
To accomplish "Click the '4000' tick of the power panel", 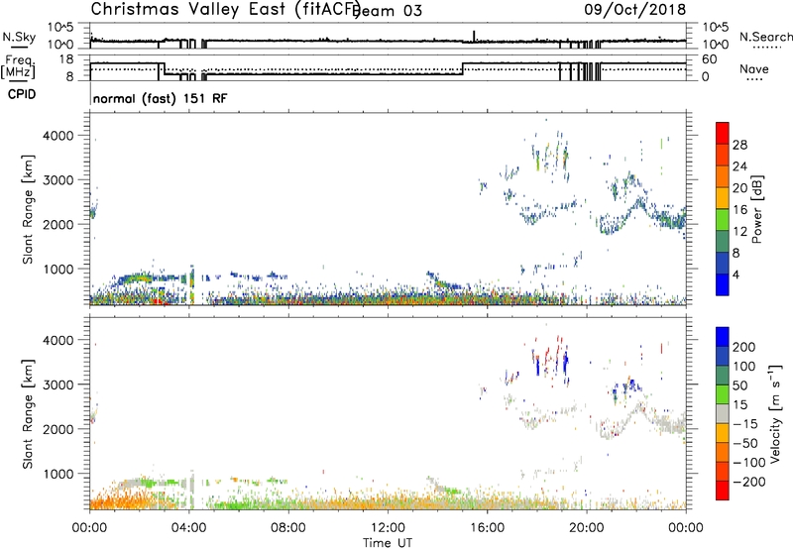I will point(58,136).
